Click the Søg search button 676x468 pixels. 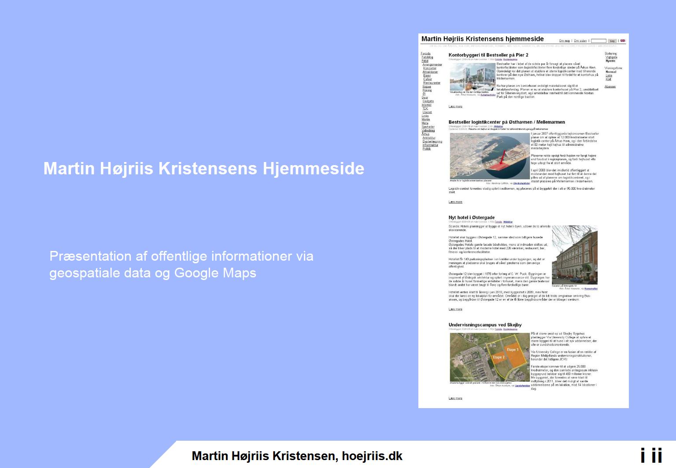tap(612, 41)
